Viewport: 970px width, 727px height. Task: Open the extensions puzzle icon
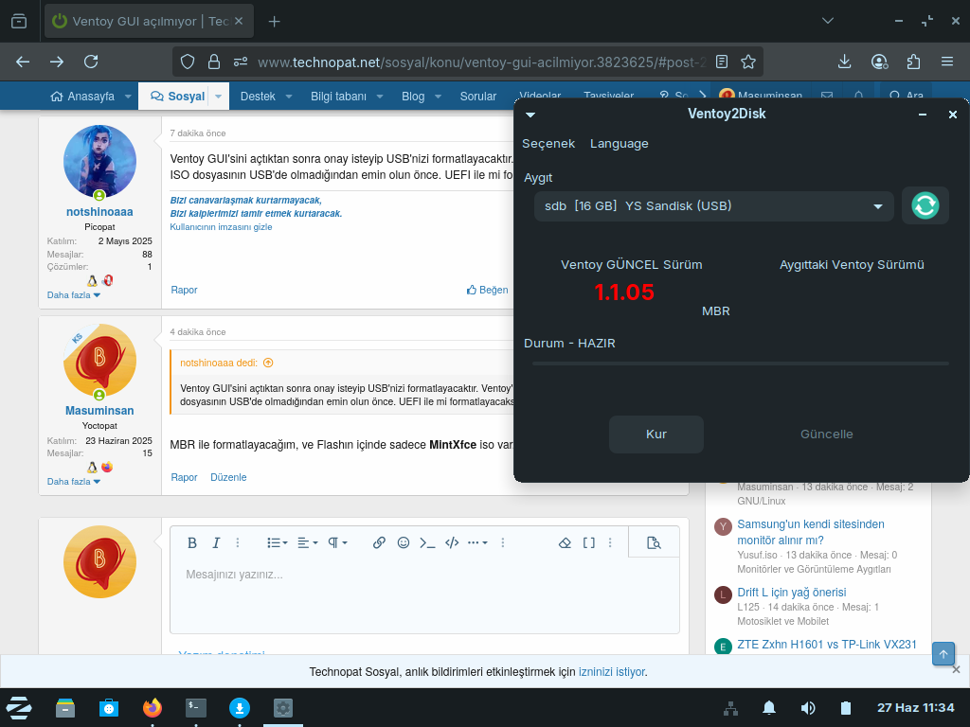(x=913, y=62)
